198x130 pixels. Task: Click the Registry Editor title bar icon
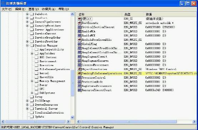coord(3,3)
